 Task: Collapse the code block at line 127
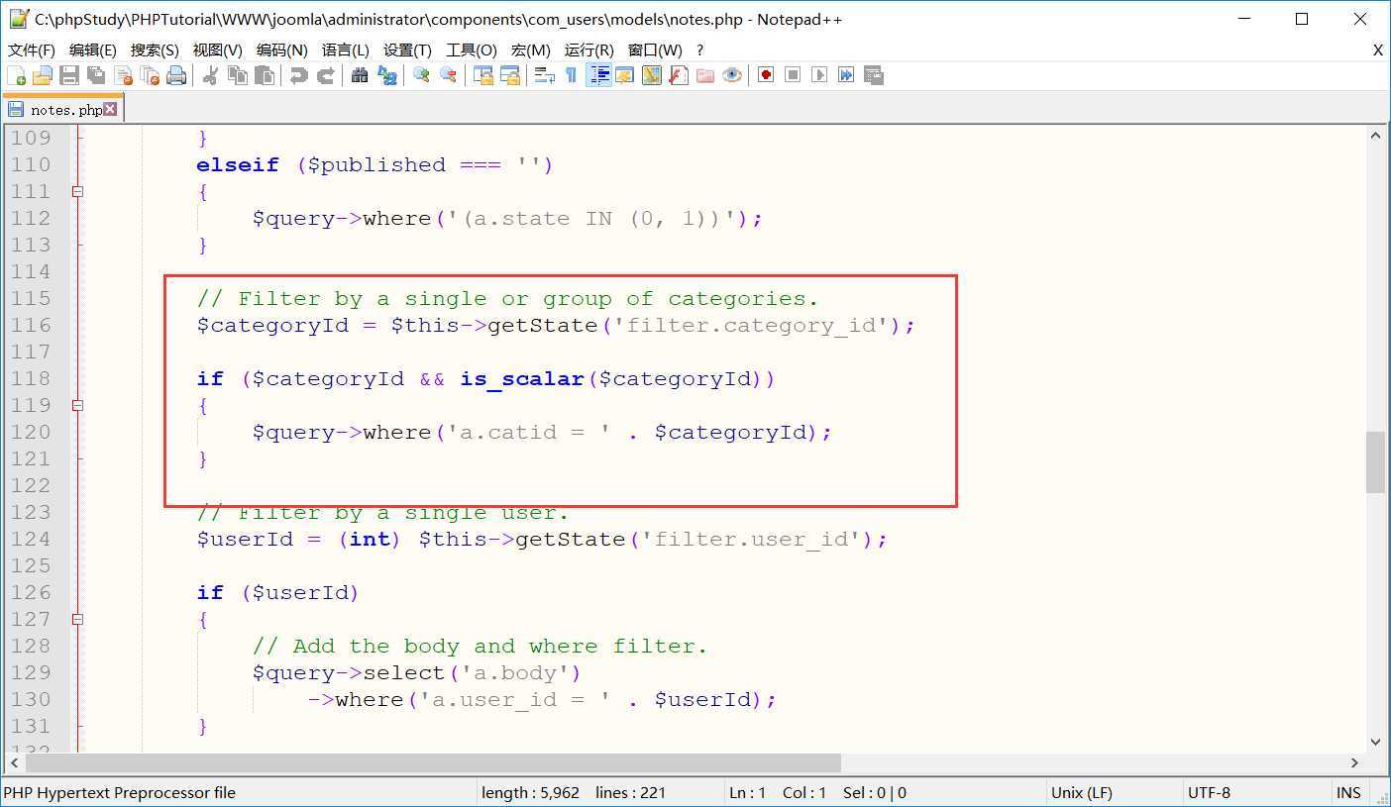pyautogui.click(x=77, y=619)
